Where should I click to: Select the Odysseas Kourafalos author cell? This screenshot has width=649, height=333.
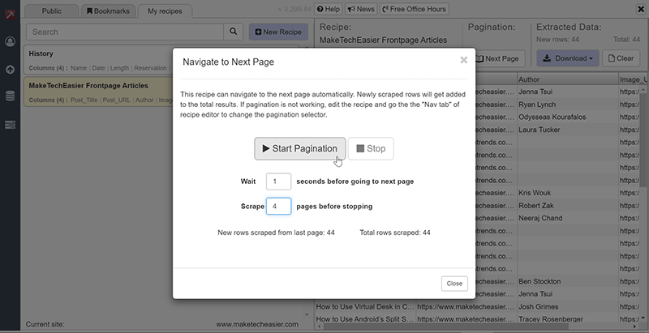click(x=567, y=117)
